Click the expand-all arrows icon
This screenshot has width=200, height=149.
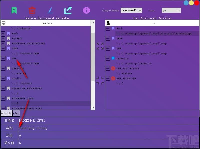100,46
